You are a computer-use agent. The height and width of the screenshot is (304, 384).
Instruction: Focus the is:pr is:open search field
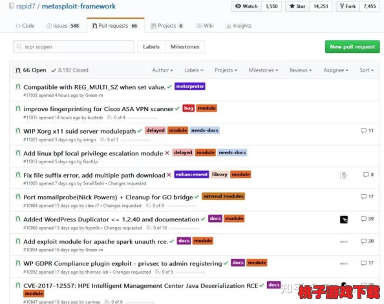point(74,46)
